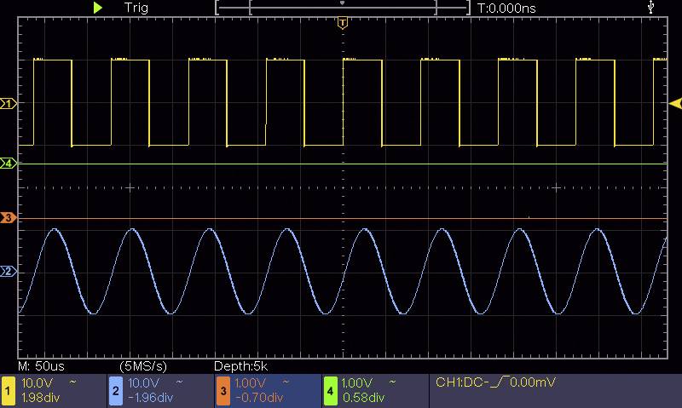The image size is (682, 408).
Task: Select the channel 1 ground marker
Action: [9, 104]
